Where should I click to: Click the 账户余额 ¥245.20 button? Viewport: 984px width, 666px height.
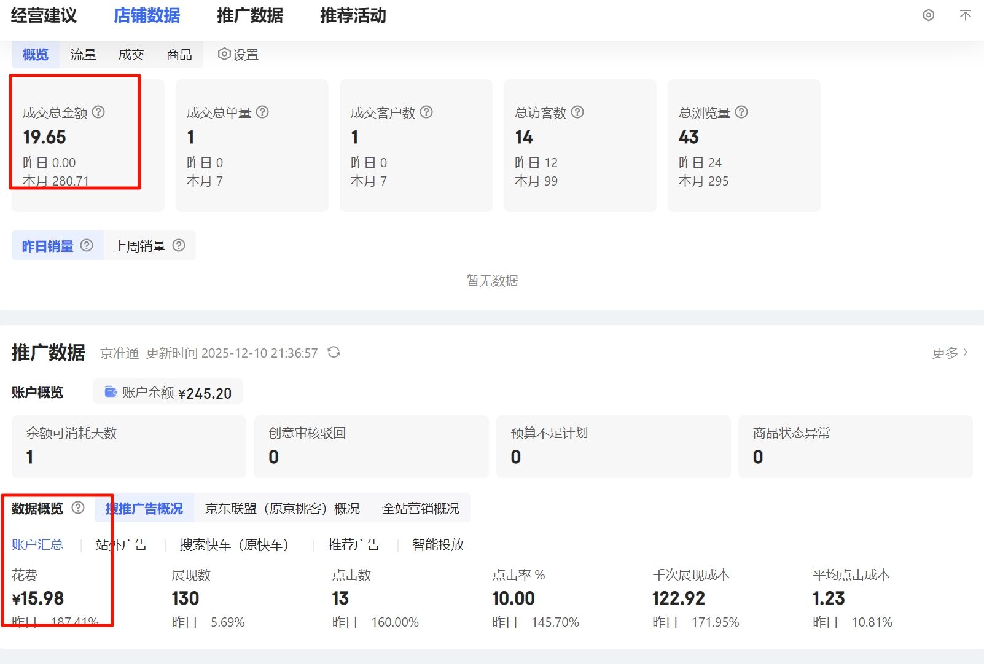(168, 393)
